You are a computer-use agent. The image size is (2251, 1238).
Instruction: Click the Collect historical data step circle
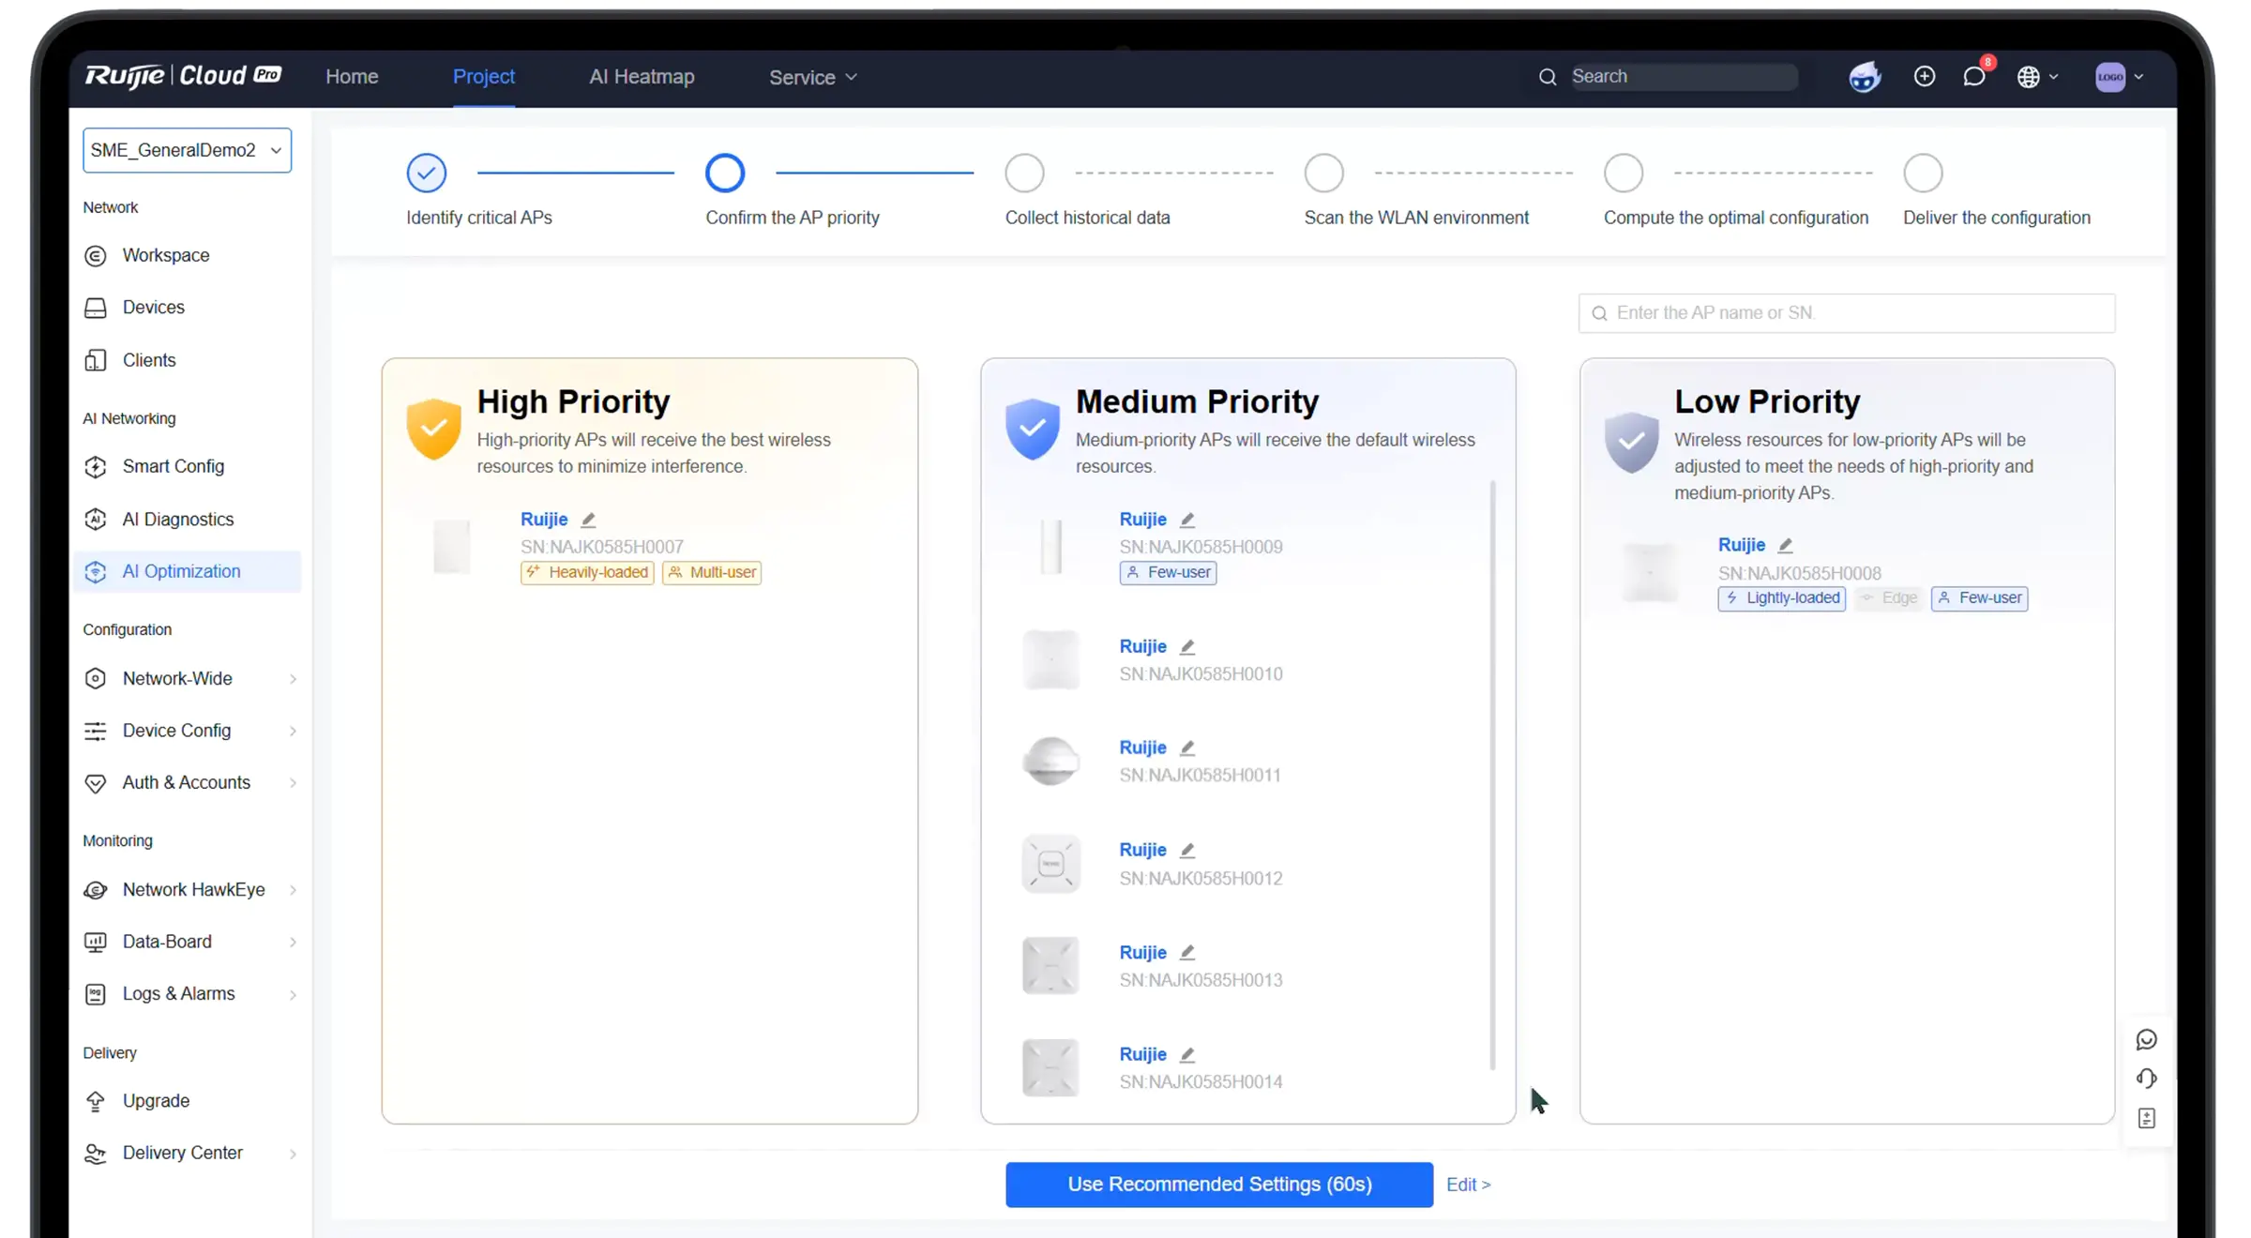[1024, 174]
